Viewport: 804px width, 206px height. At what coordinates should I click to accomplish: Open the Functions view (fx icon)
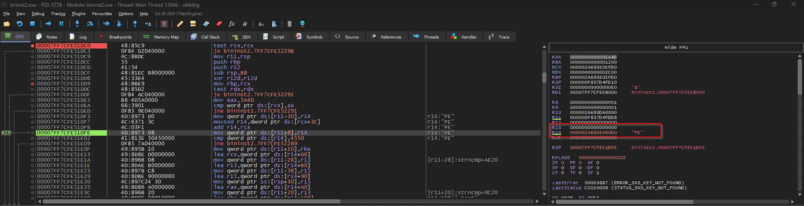[232, 24]
